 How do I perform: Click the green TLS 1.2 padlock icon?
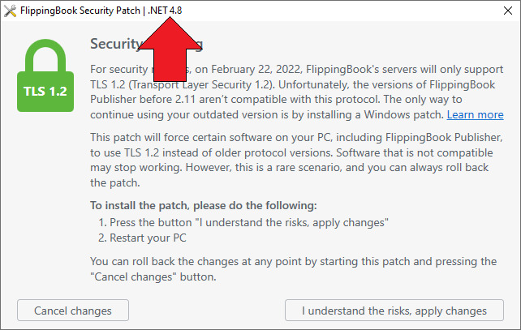coord(45,75)
